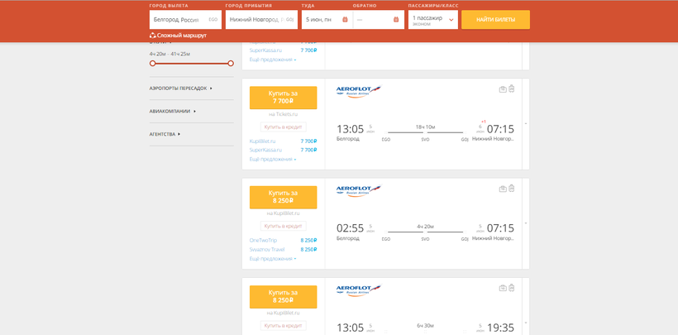Click the right handle of the duration slider
Image resolution: width=678 pixels, height=335 pixels.
[231, 63]
